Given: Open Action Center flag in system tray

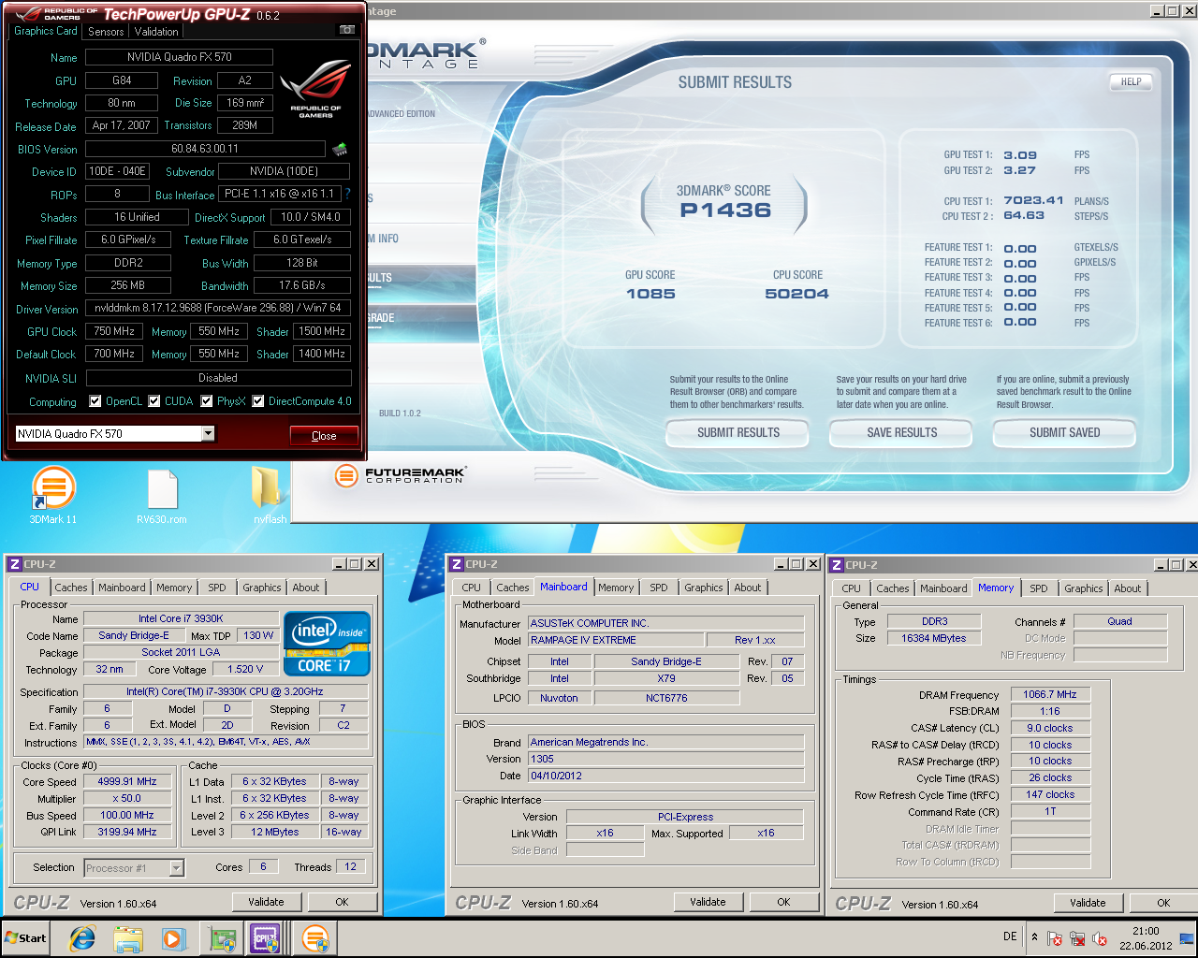Looking at the screenshot, I should [x=1055, y=938].
